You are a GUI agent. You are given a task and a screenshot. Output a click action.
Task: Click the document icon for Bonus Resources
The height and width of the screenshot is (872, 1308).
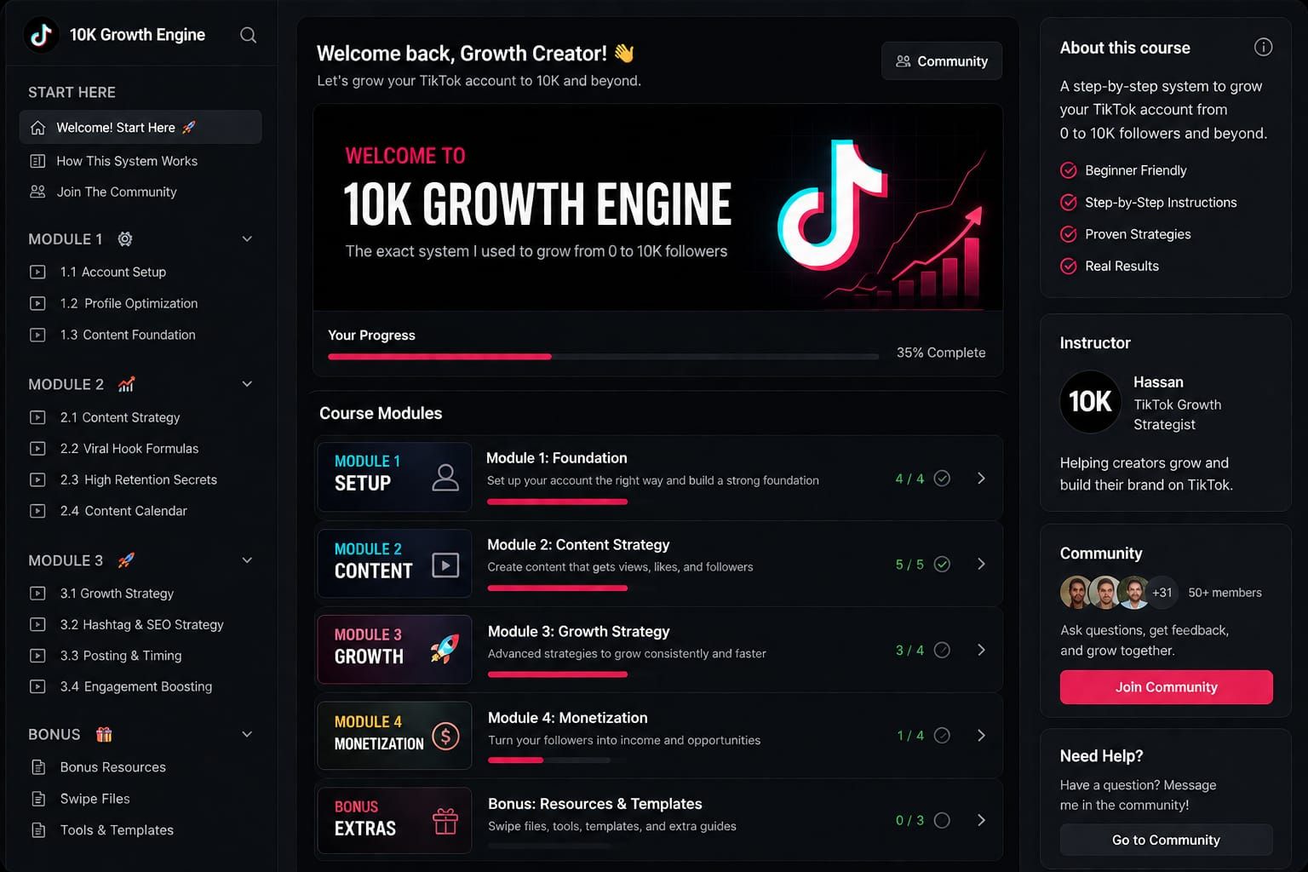click(38, 767)
